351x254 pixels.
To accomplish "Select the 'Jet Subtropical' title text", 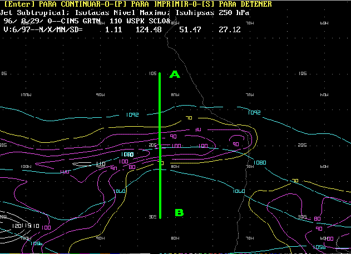I will 33,13.
